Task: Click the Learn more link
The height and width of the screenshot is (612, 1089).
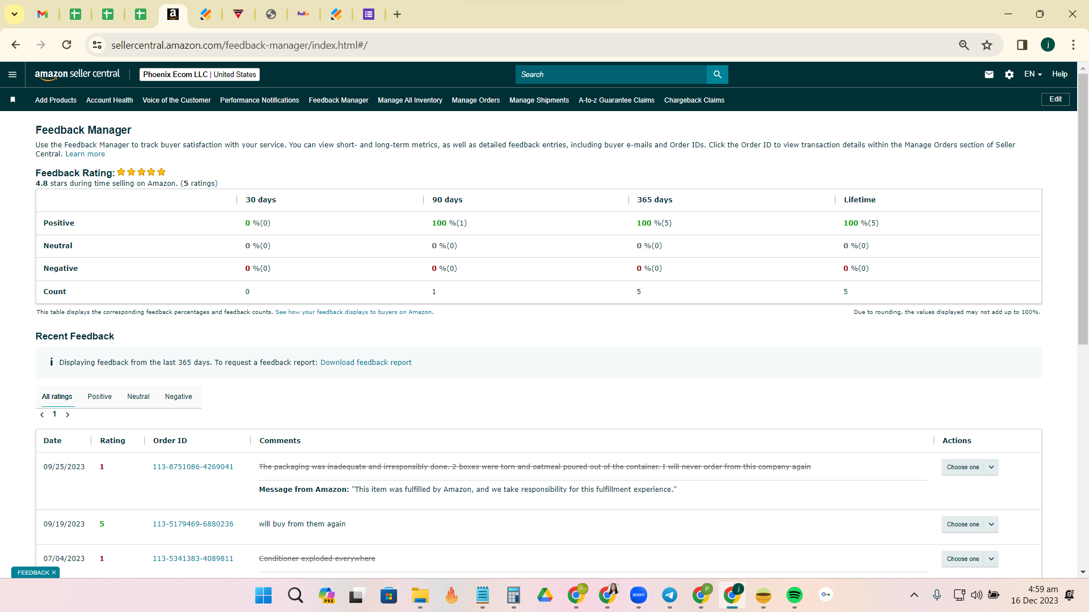Action: [85, 154]
